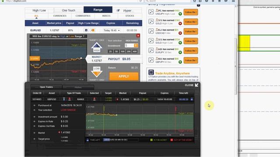Close the EURUSD range trade panel
This screenshot has height=157, width=280.
(138, 36)
